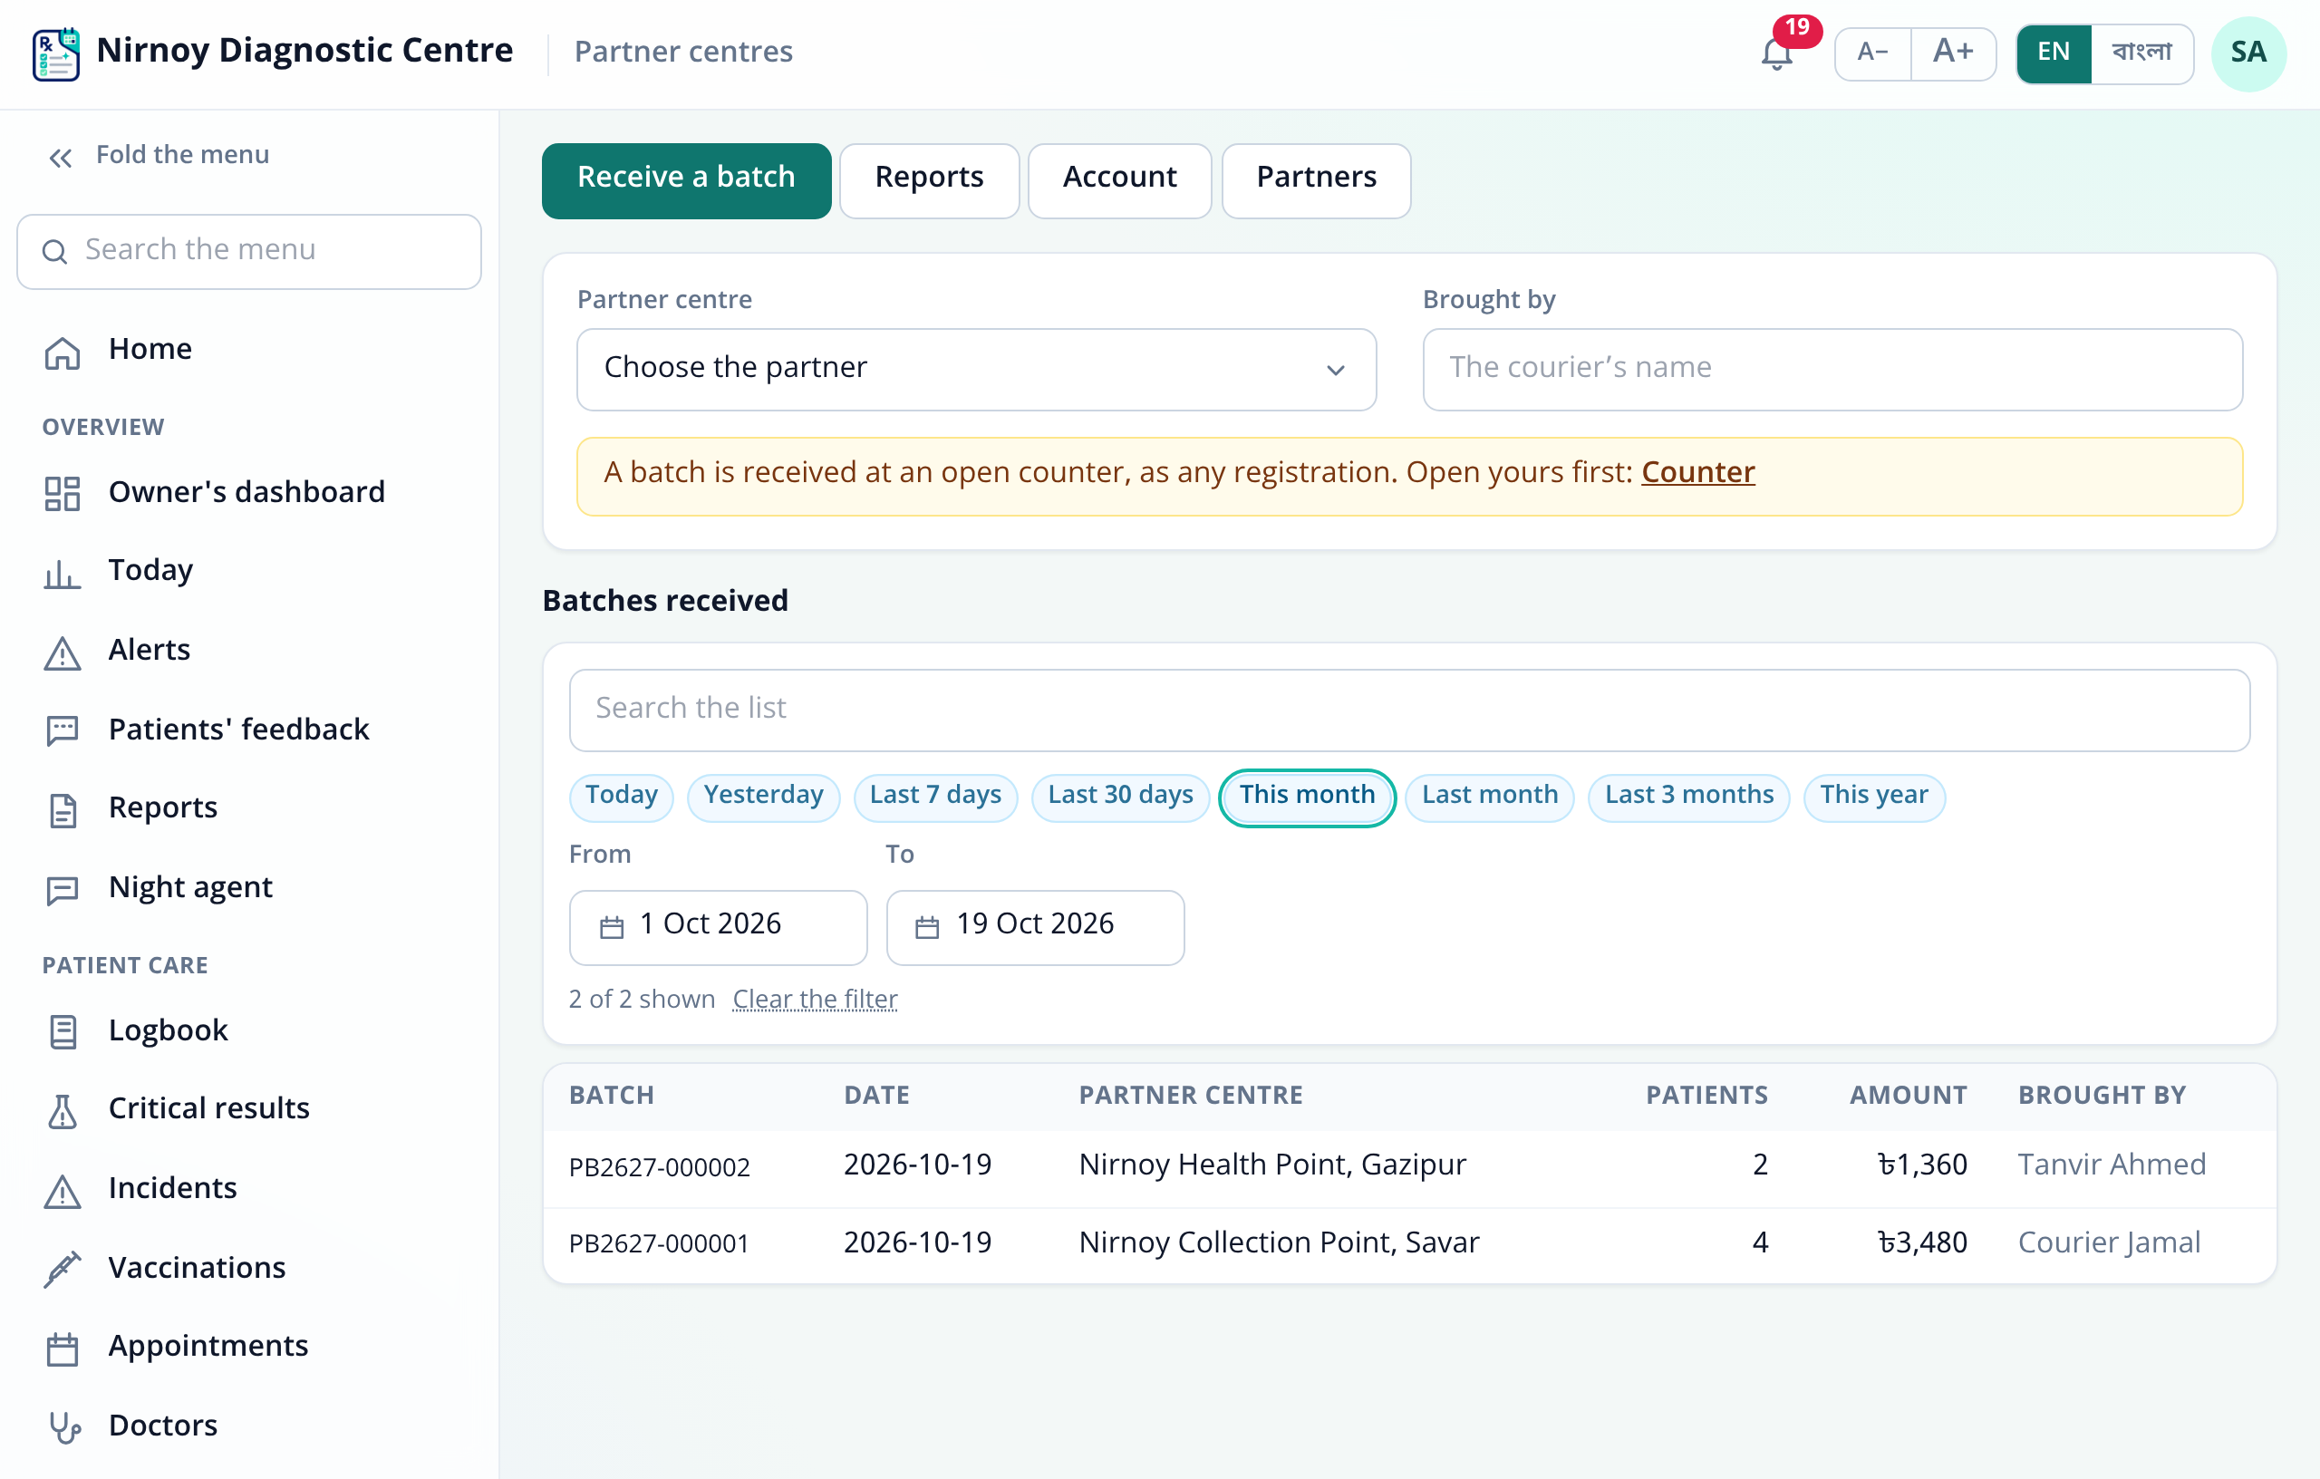Image resolution: width=2320 pixels, height=1479 pixels.
Task: Open the From date picker
Action: pyautogui.click(x=718, y=926)
